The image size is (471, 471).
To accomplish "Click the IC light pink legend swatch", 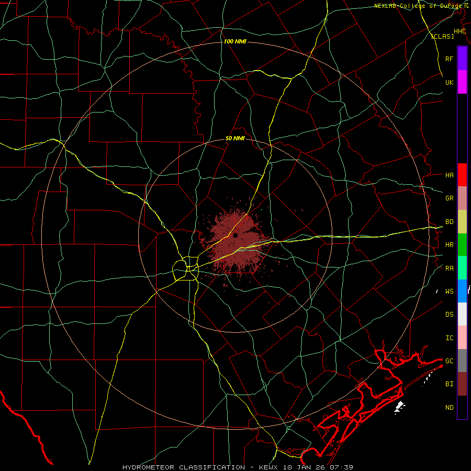I will coord(462,338).
